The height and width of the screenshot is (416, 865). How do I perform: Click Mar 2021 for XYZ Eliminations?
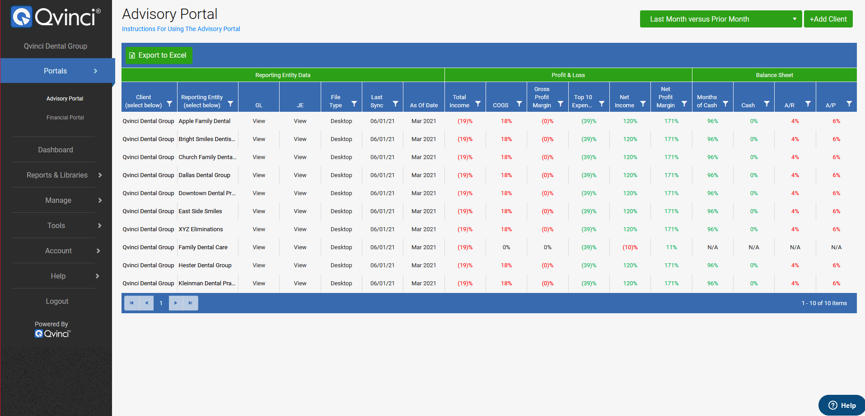(424, 229)
